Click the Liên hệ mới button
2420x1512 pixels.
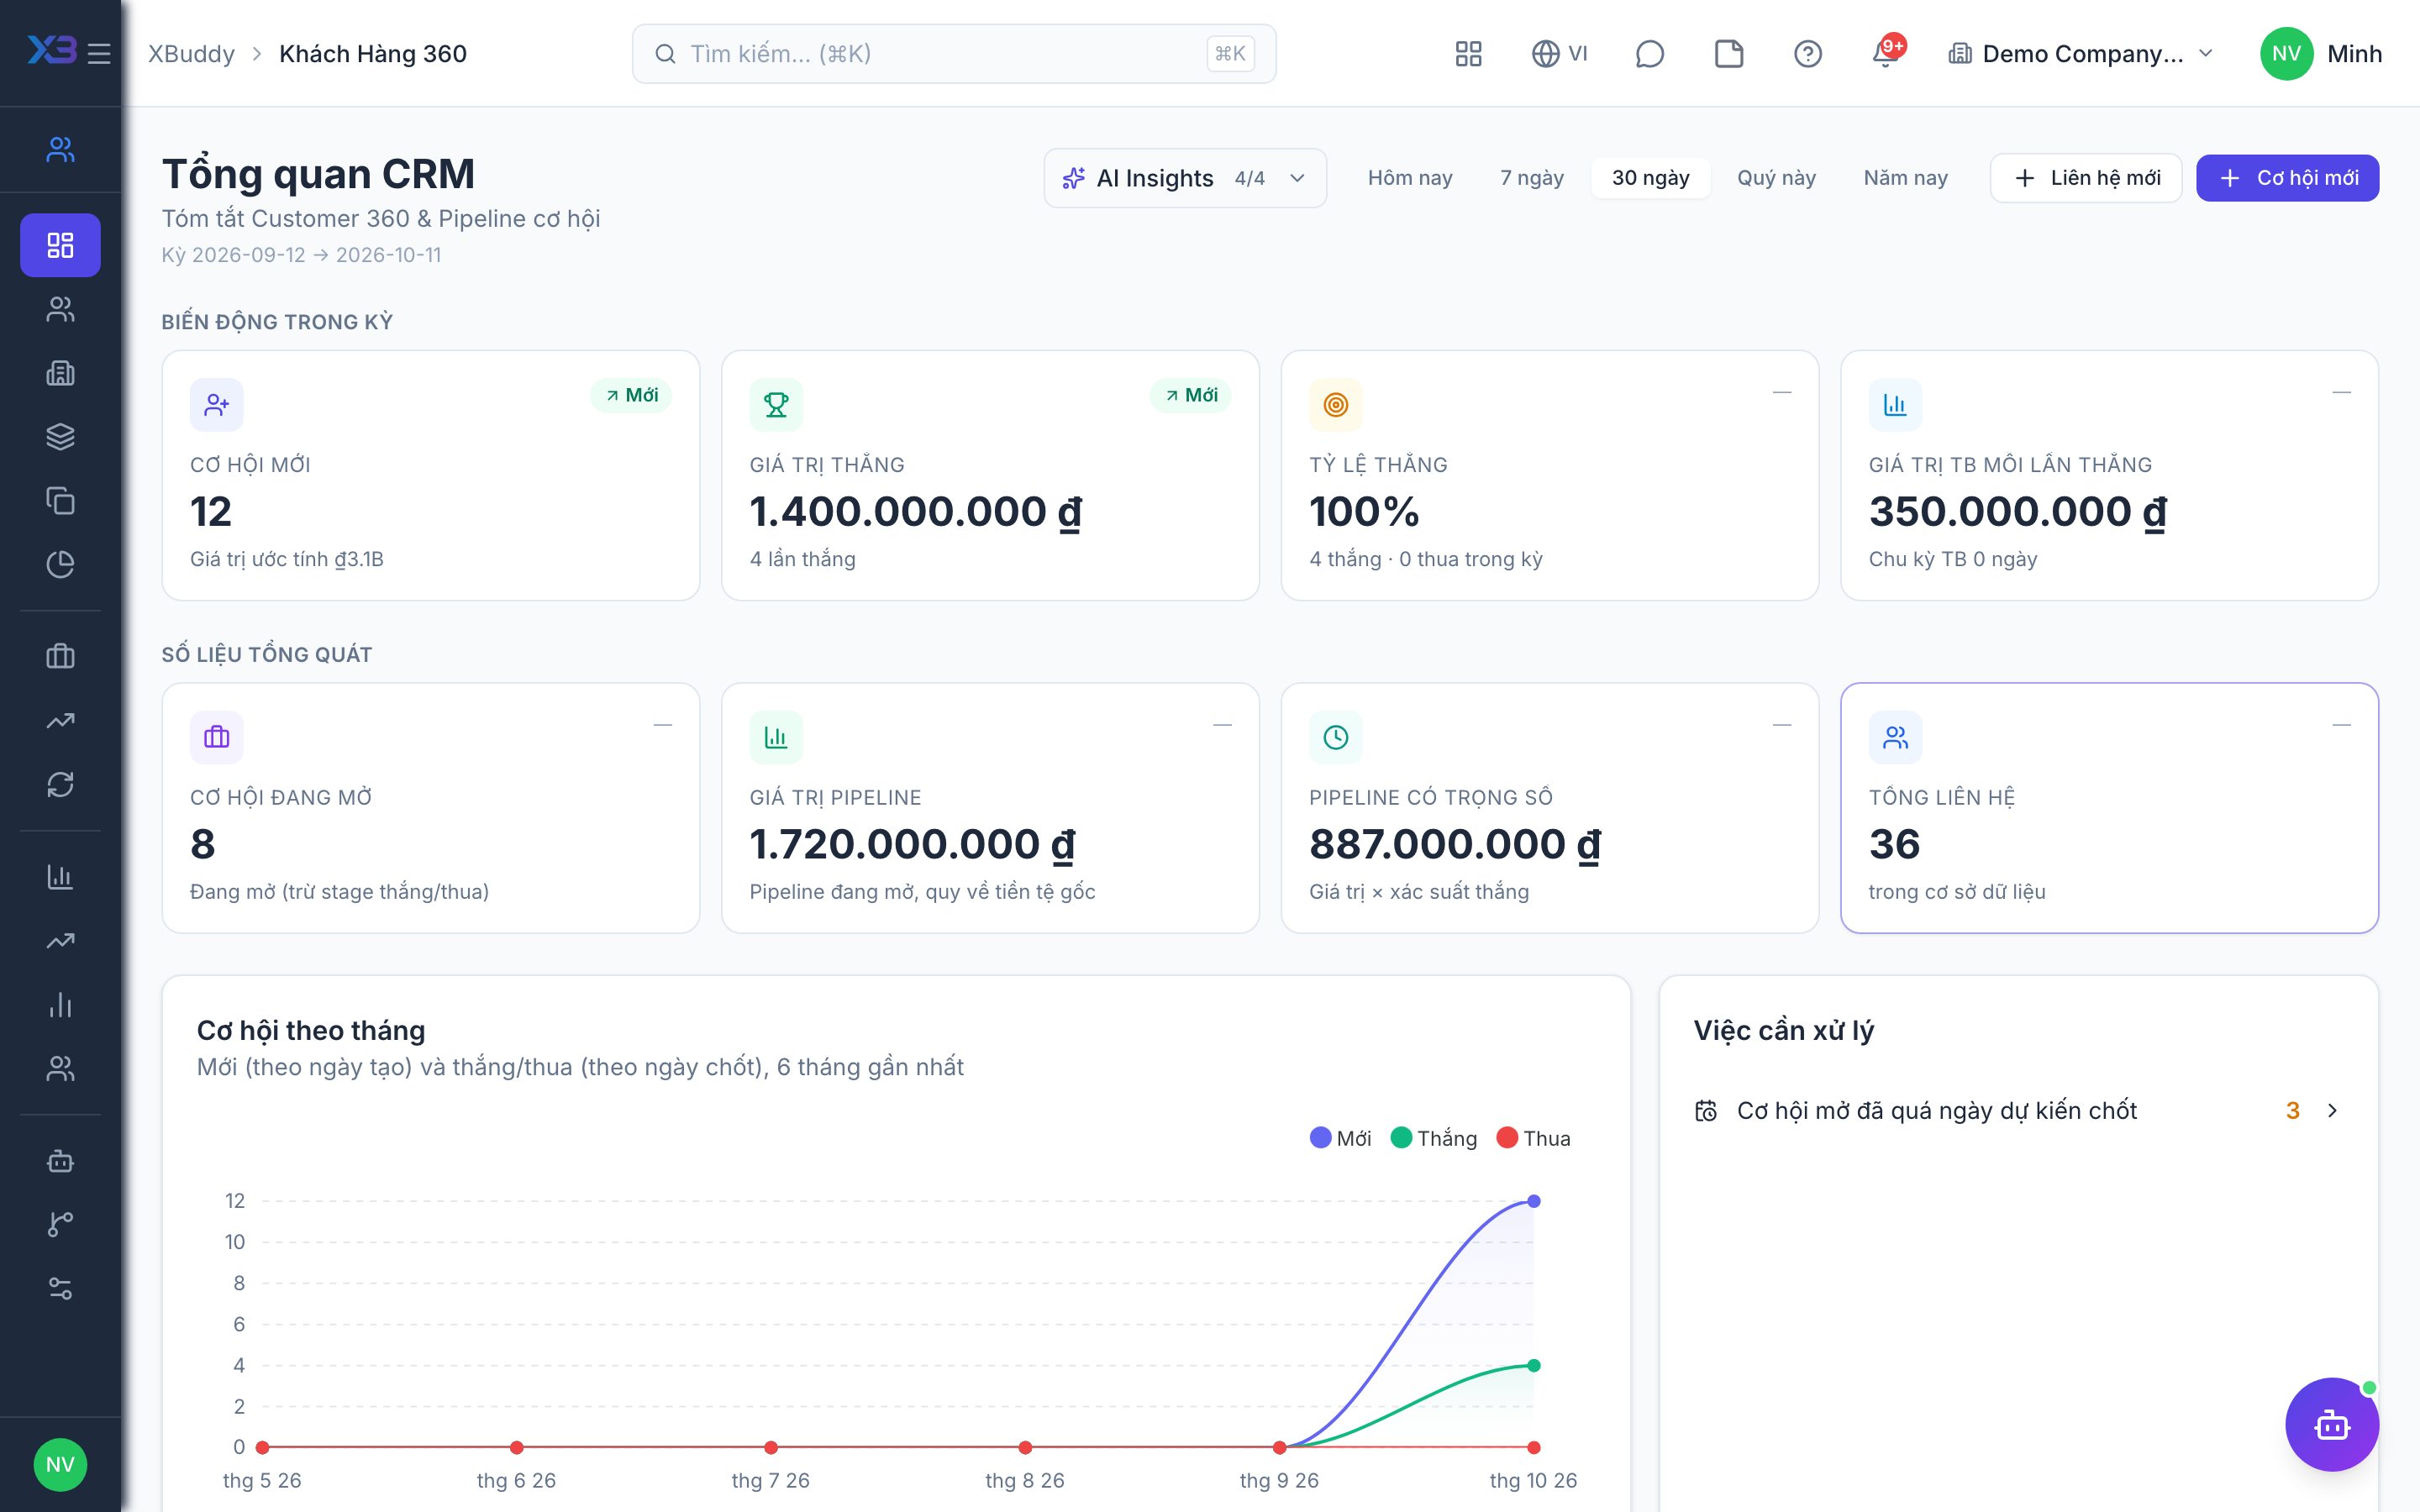pos(2086,178)
